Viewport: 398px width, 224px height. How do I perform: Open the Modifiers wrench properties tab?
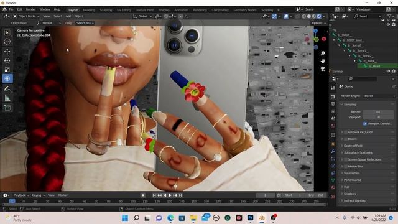pyautogui.click(x=333, y=151)
